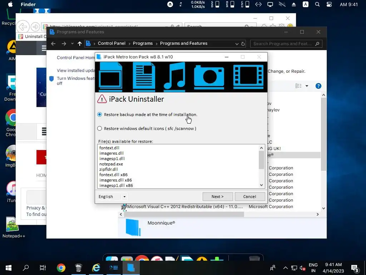Viewport: 366px width, 275px height.
Task: Select imageres.dll x86 in the restore file list
Action: pos(115,180)
